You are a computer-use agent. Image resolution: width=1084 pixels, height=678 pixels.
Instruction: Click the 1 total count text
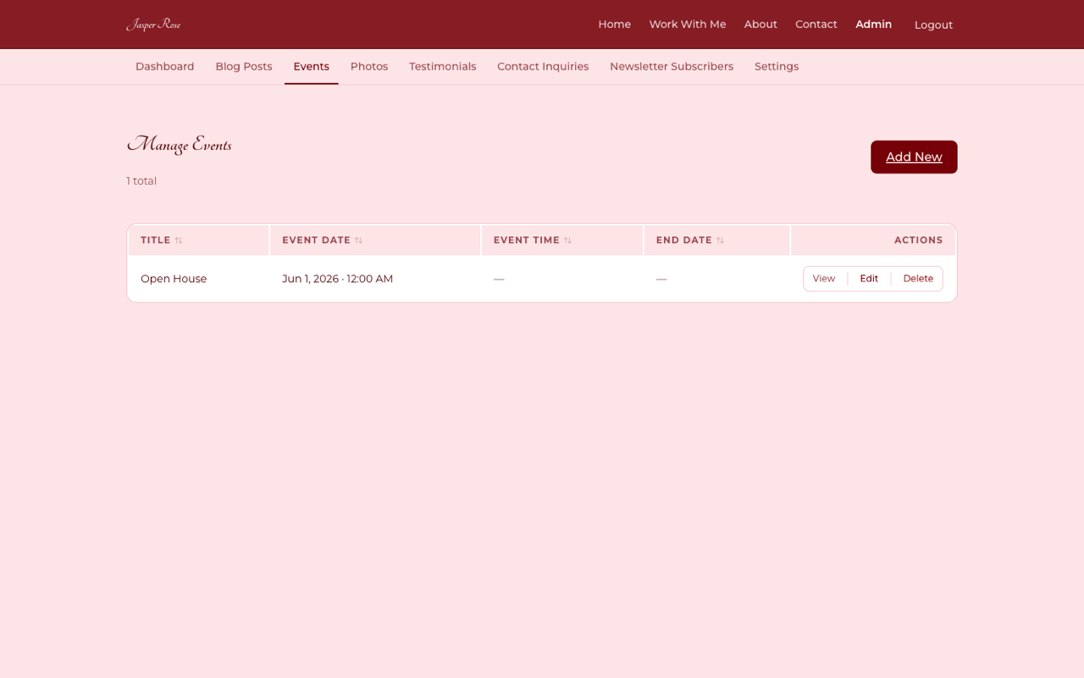[141, 181]
